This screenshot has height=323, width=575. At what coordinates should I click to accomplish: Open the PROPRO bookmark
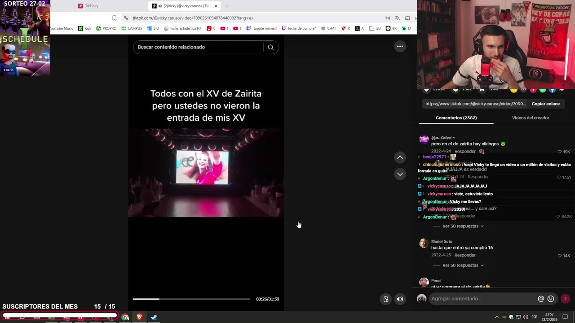106,28
